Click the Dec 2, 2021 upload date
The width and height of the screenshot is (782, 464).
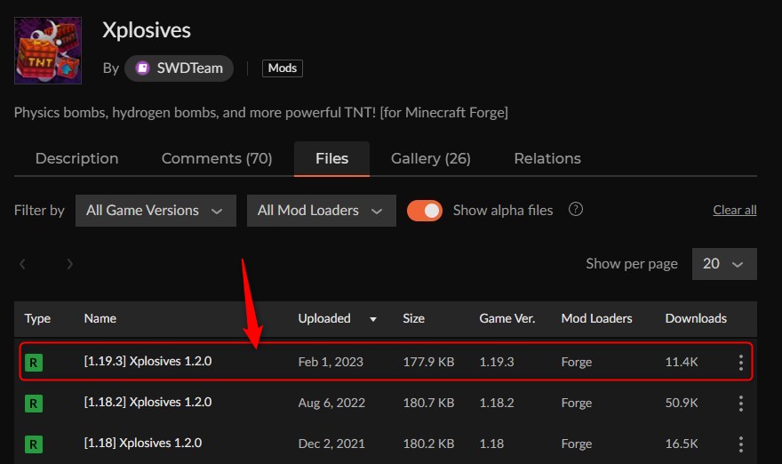331,444
